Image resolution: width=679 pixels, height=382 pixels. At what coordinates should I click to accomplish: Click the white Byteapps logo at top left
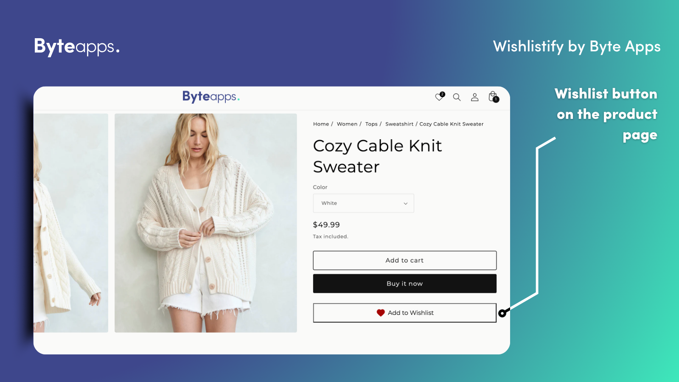77,47
